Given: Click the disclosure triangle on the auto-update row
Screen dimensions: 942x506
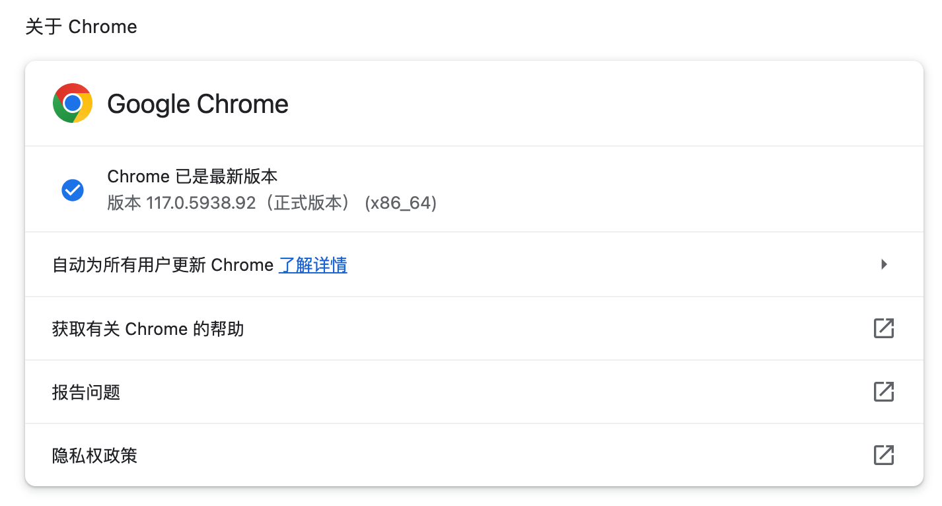Looking at the screenshot, I should coord(884,264).
